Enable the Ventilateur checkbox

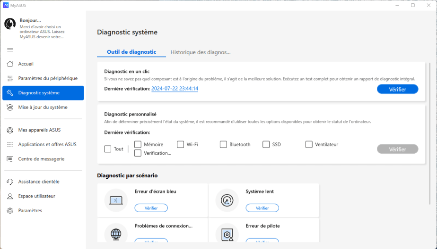[309, 144]
